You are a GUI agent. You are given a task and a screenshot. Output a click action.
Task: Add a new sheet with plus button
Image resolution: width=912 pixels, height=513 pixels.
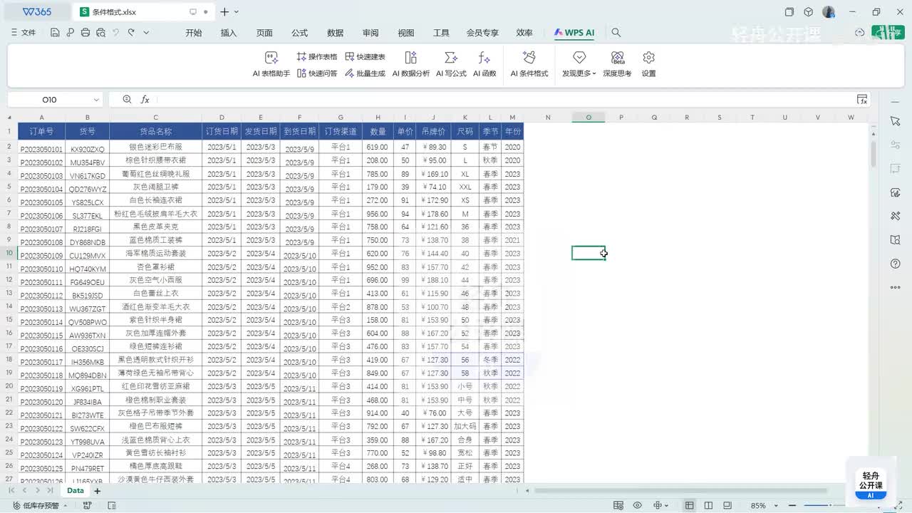[98, 491]
